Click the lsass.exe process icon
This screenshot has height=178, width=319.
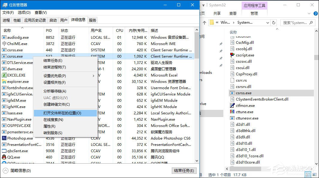click(x=4, y=113)
